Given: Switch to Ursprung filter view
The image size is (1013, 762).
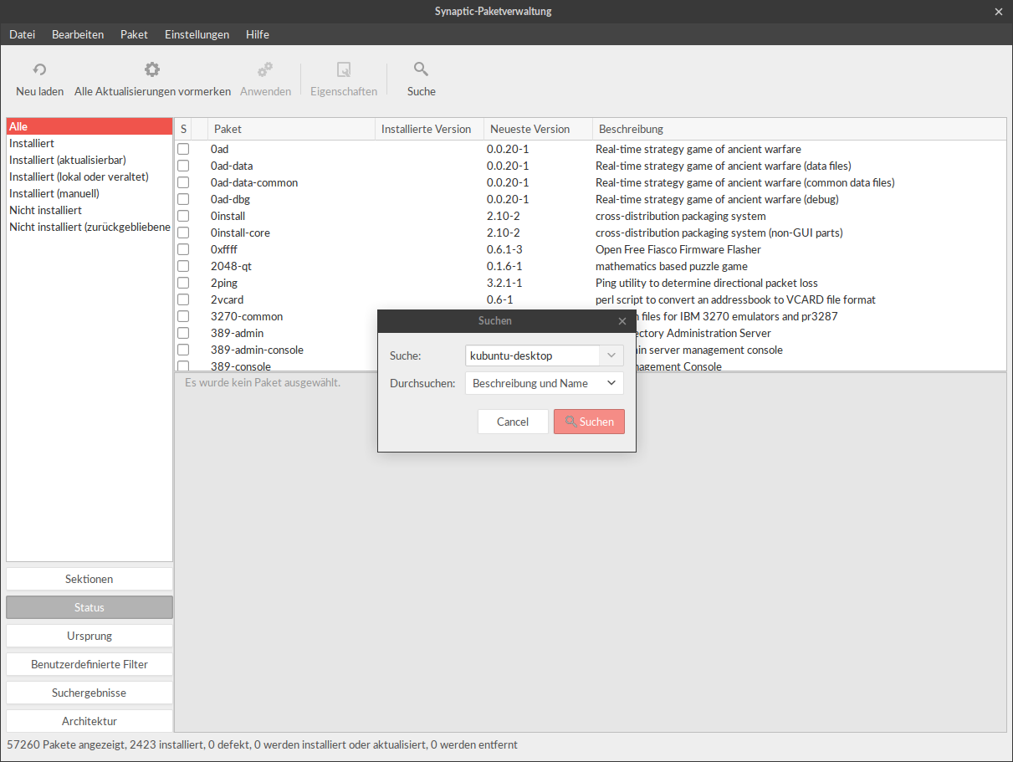Looking at the screenshot, I should (90, 636).
